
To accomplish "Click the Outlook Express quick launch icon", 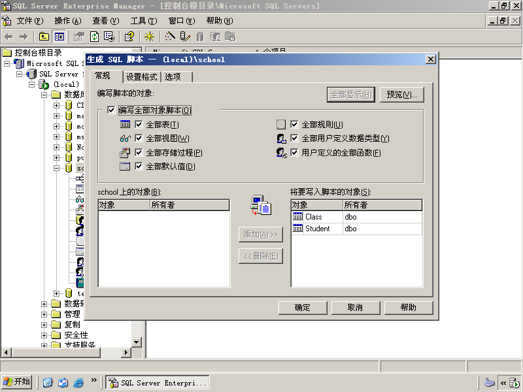I will click(63, 382).
